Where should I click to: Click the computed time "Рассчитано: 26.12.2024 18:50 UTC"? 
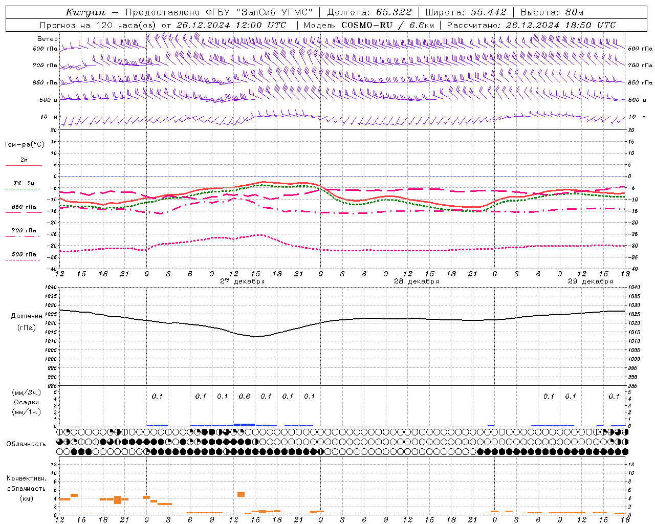[531, 25]
